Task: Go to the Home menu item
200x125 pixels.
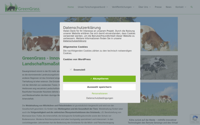Action: click(71, 7)
